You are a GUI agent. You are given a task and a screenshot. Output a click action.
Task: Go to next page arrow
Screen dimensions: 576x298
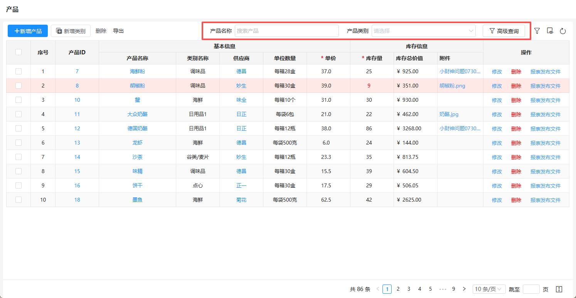464,289
